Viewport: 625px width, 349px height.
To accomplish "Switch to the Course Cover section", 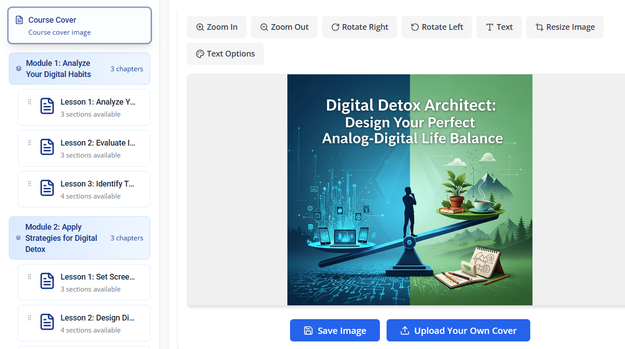I will (79, 25).
